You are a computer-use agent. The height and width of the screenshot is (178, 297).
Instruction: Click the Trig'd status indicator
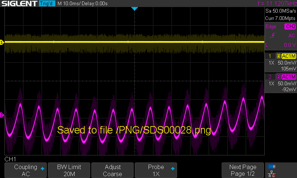tap(47, 3)
